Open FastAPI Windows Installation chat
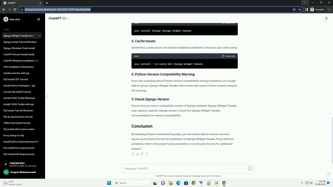The height and width of the screenshot is (187, 333). tap(21, 61)
